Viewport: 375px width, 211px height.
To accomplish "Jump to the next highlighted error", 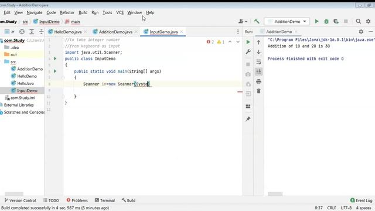I will (238, 42).
